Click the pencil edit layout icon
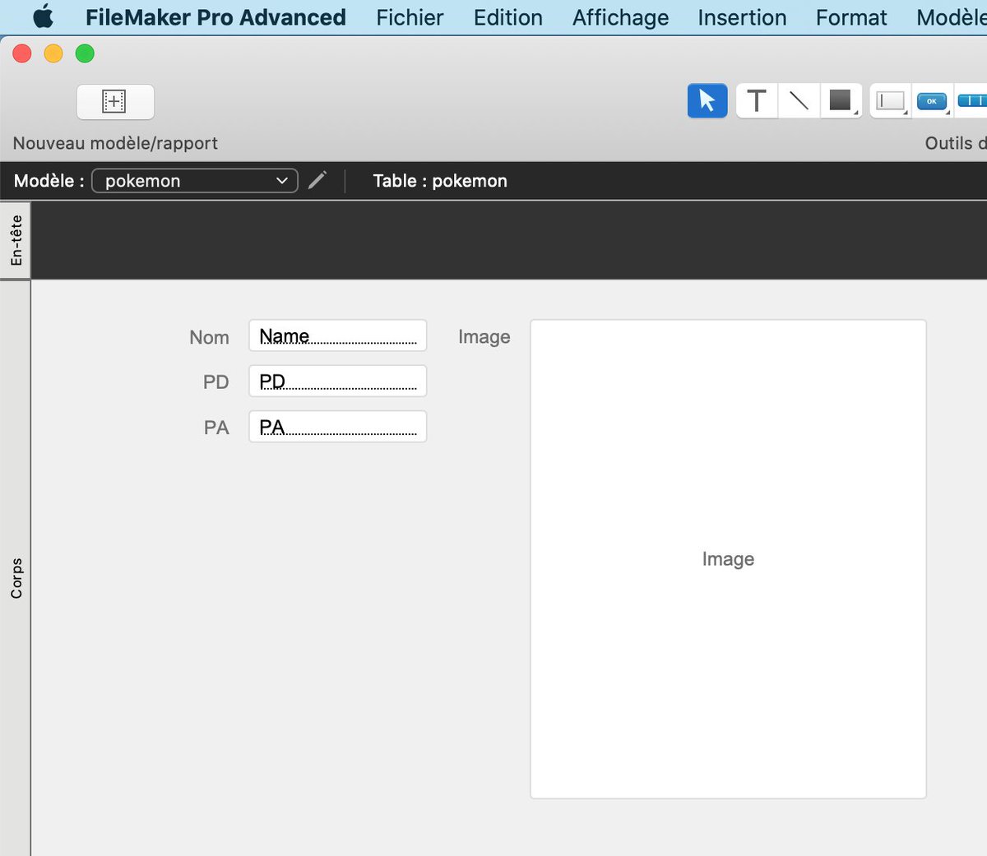987x856 pixels. 317,180
